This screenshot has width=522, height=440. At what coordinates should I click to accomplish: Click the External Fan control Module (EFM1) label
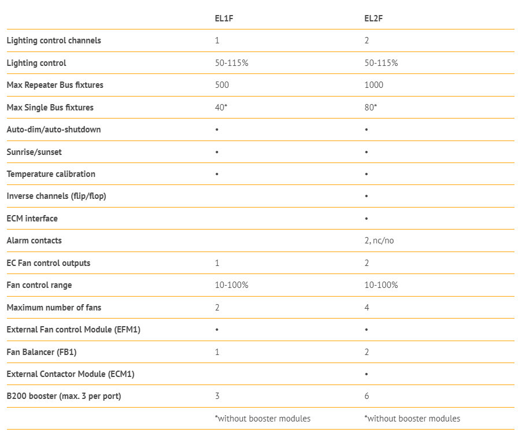pyautogui.click(x=73, y=330)
